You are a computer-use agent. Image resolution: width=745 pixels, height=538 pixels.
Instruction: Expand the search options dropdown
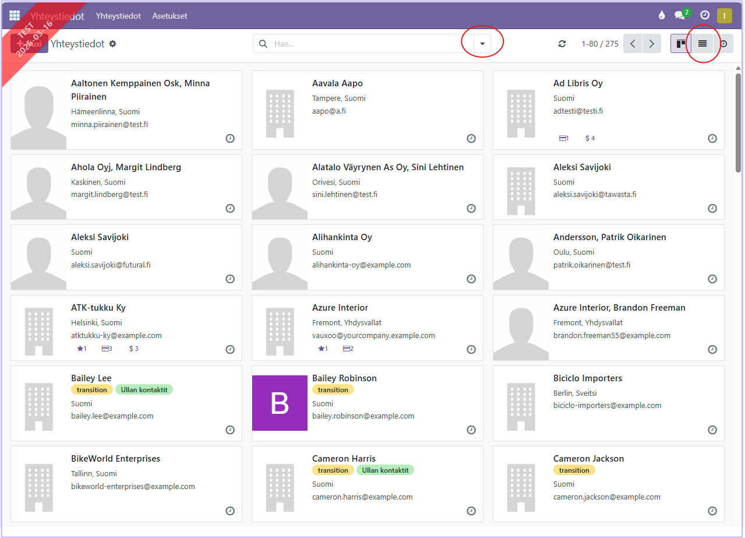(x=482, y=44)
